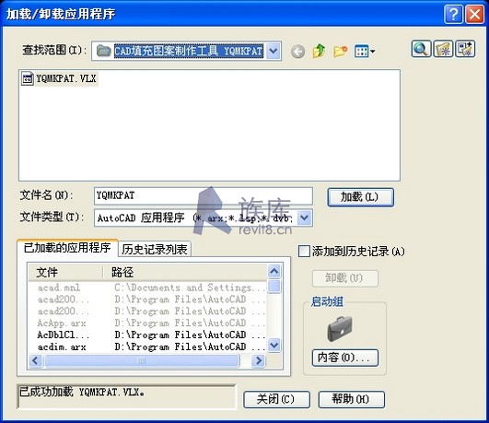489x423 pixels.
Task: Close the Load/Unload Applications dialog
Action: coord(474,14)
